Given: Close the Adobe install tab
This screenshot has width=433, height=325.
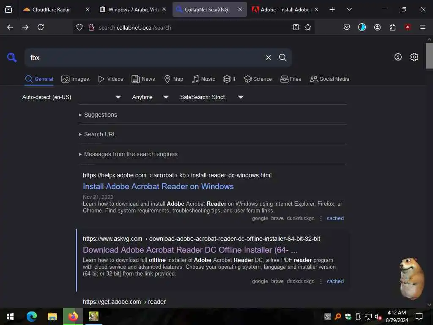Looking at the screenshot, I should click(x=316, y=9).
